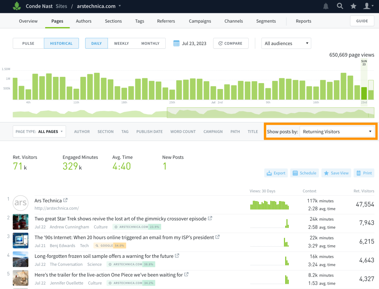Expand the WORD COUNT filter
The height and width of the screenshot is (289, 379).
click(183, 131)
